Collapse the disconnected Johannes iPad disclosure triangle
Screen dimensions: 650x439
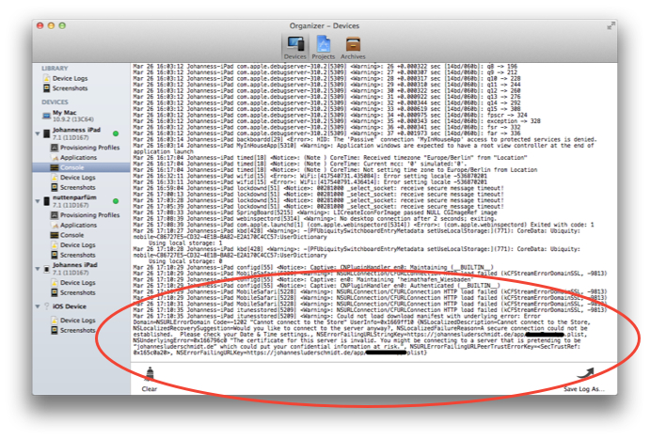38,268
